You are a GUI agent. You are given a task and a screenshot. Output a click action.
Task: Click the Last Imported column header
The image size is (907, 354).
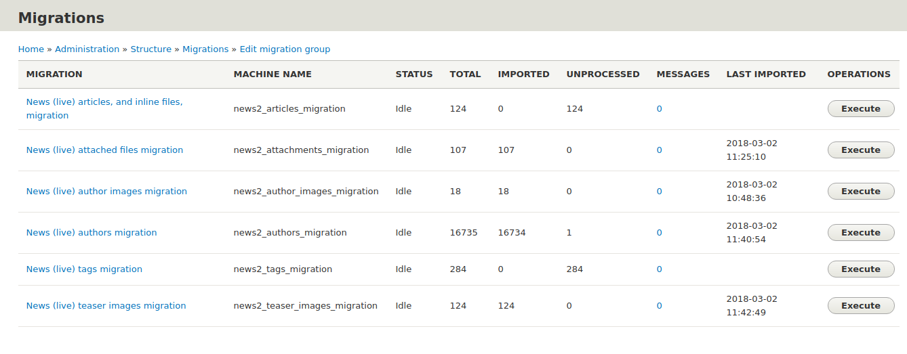766,74
